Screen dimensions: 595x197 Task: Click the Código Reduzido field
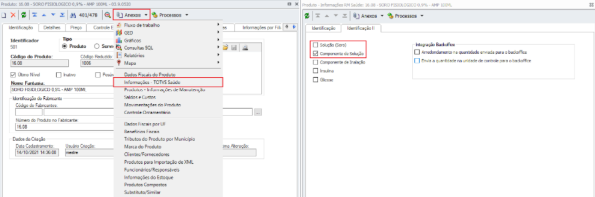(x=97, y=63)
